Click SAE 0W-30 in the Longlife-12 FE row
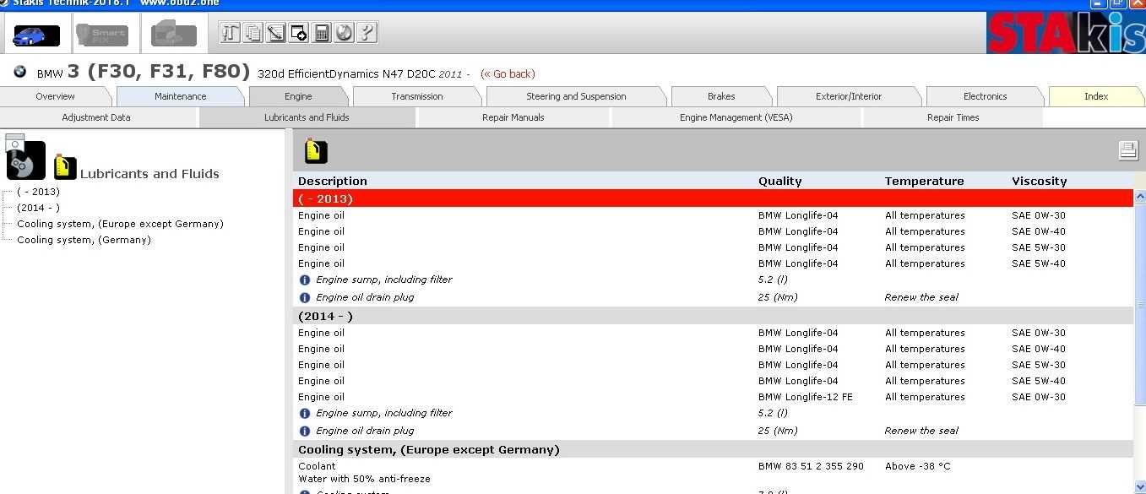Image resolution: width=1146 pixels, height=494 pixels. coord(1039,397)
